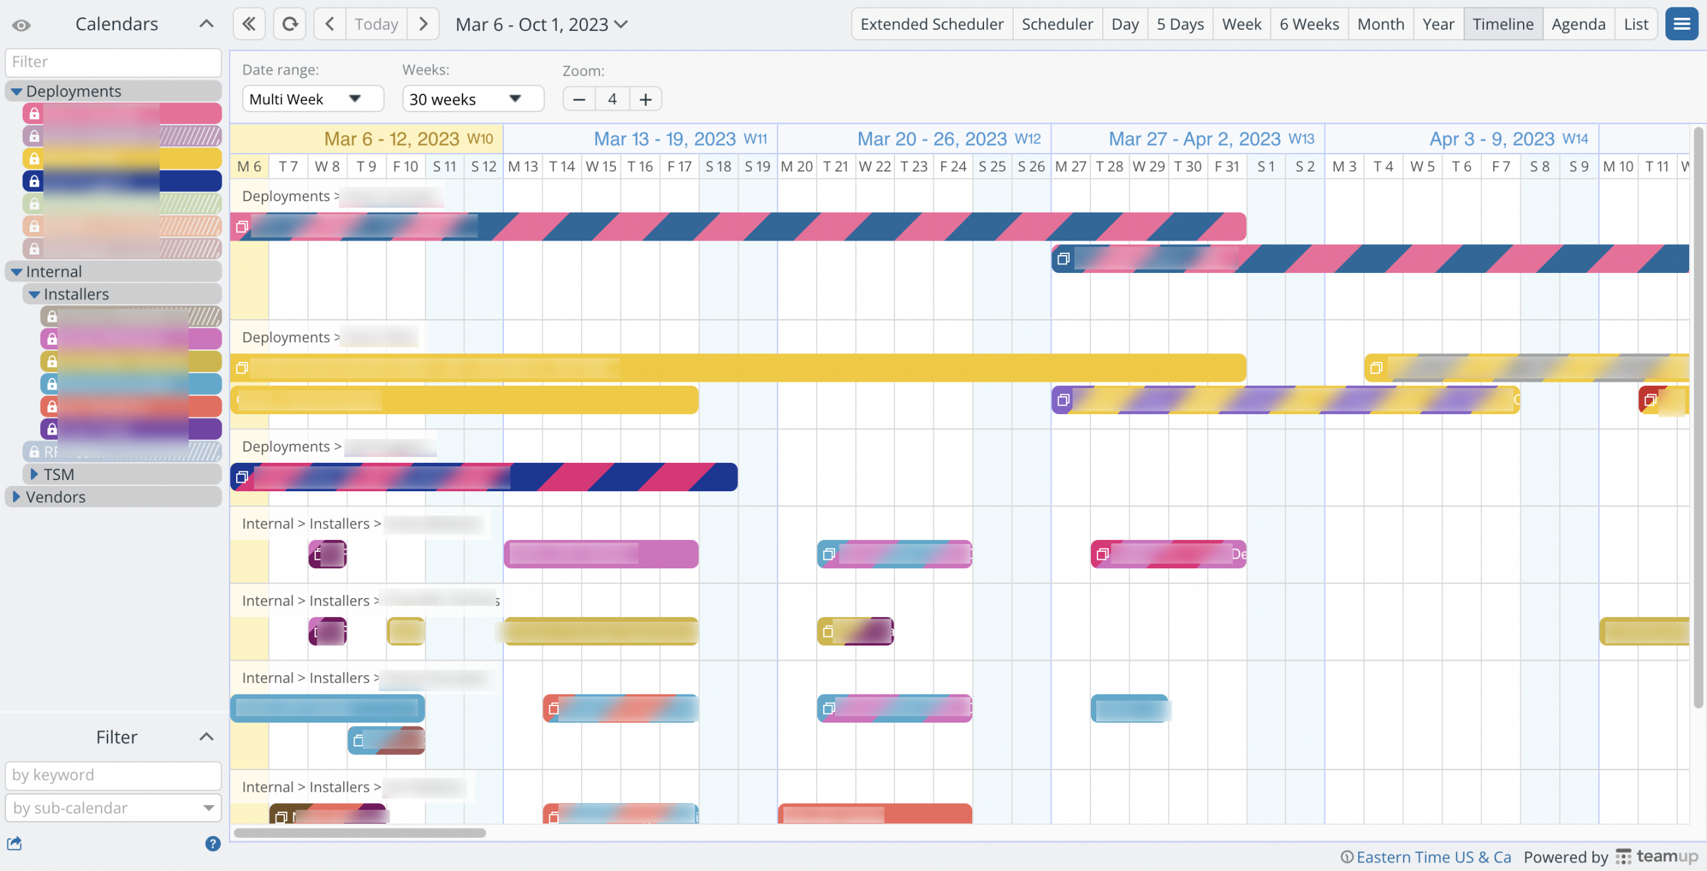Click the Today button to jump to current date
The height and width of the screenshot is (871, 1707).
pyautogui.click(x=375, y=23)
